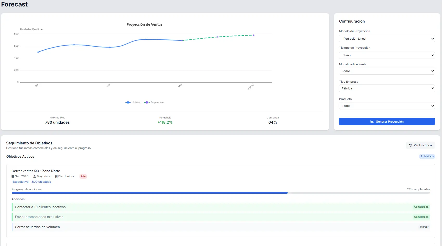Viewport: 442px width, 246px height.
Task: Expand the Producto dropdown
Action: pyautogui.click(x=387, y=106)
